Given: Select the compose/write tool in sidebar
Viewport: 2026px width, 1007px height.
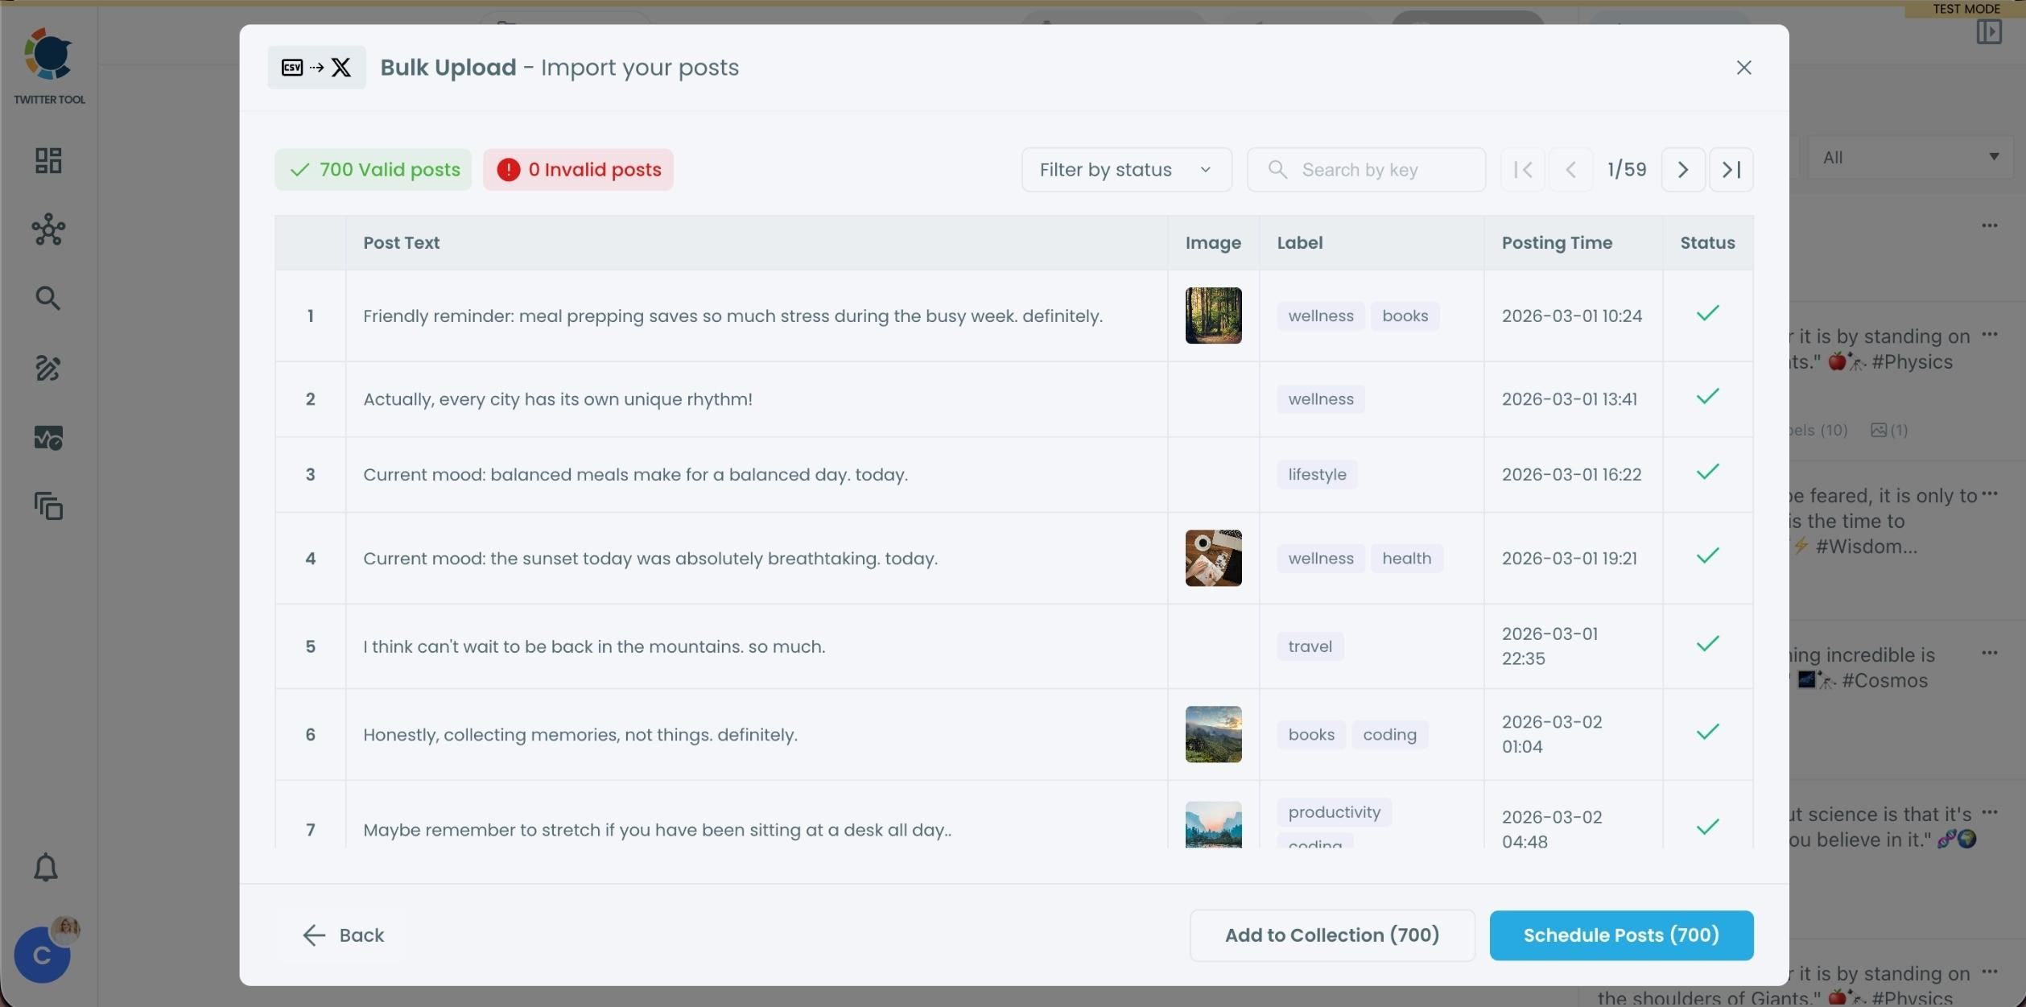Looking at the screenshot, I should (47, 368).
